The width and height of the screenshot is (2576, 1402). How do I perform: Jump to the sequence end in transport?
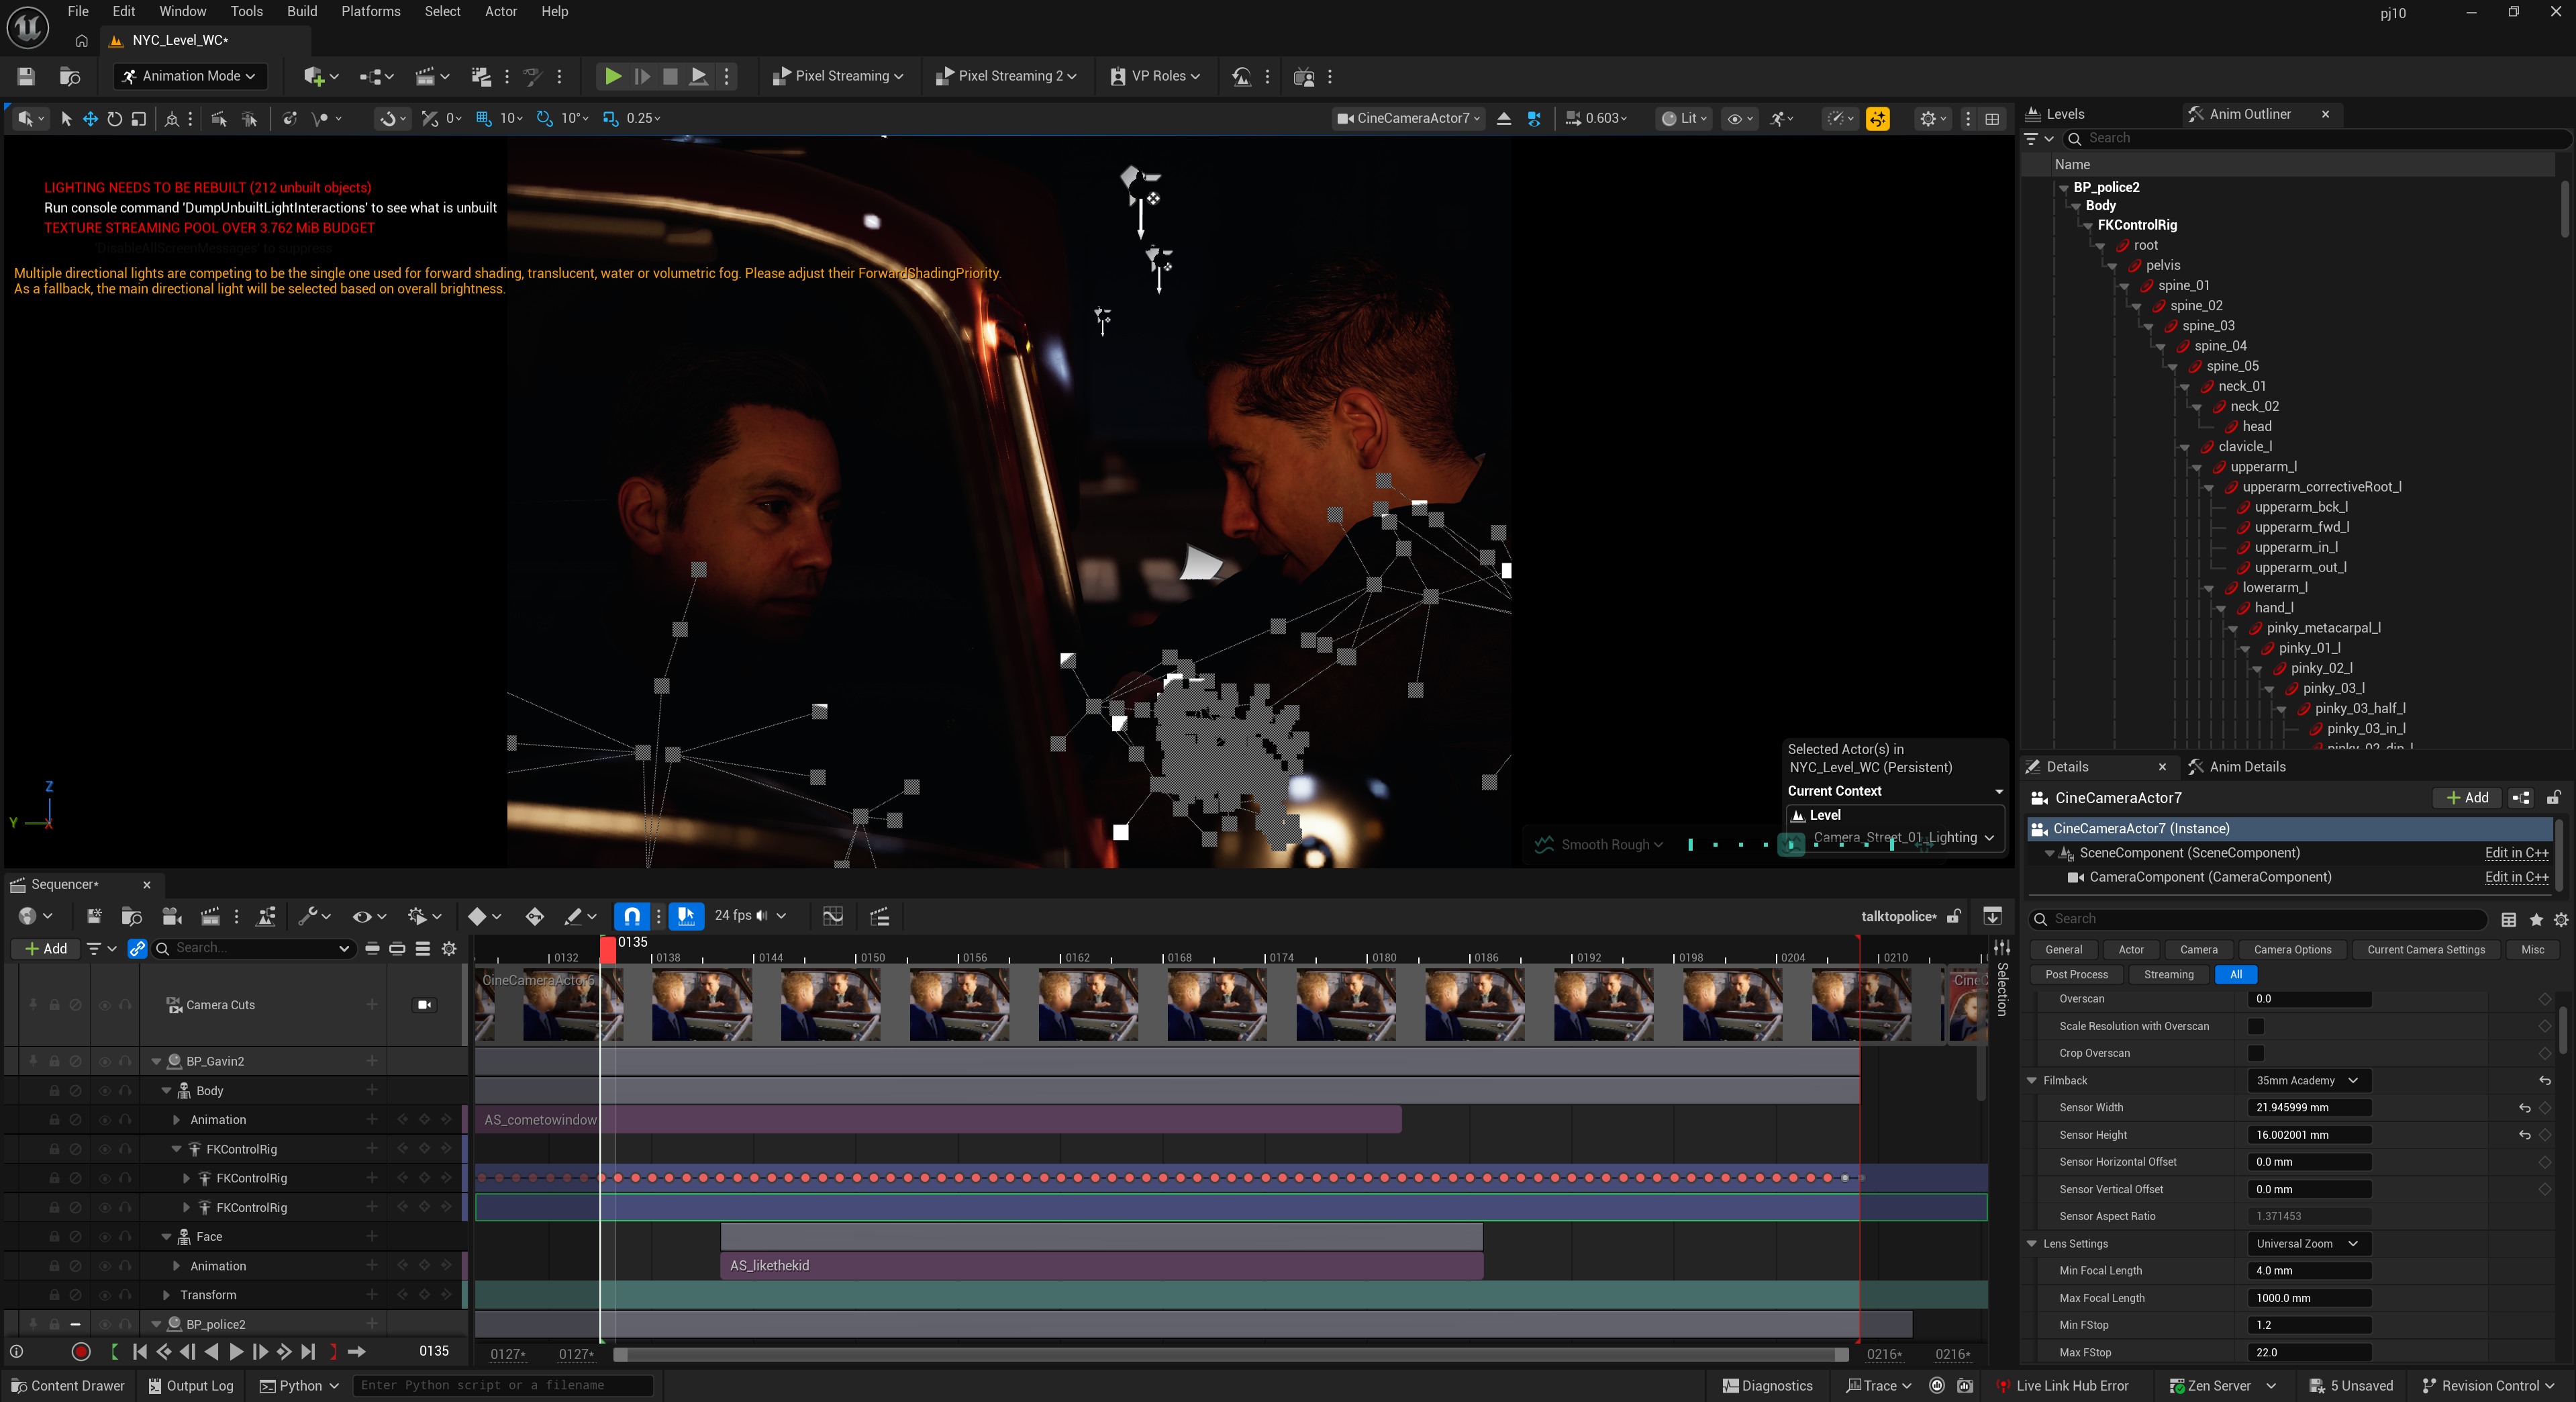click(x=308, y=1352)
